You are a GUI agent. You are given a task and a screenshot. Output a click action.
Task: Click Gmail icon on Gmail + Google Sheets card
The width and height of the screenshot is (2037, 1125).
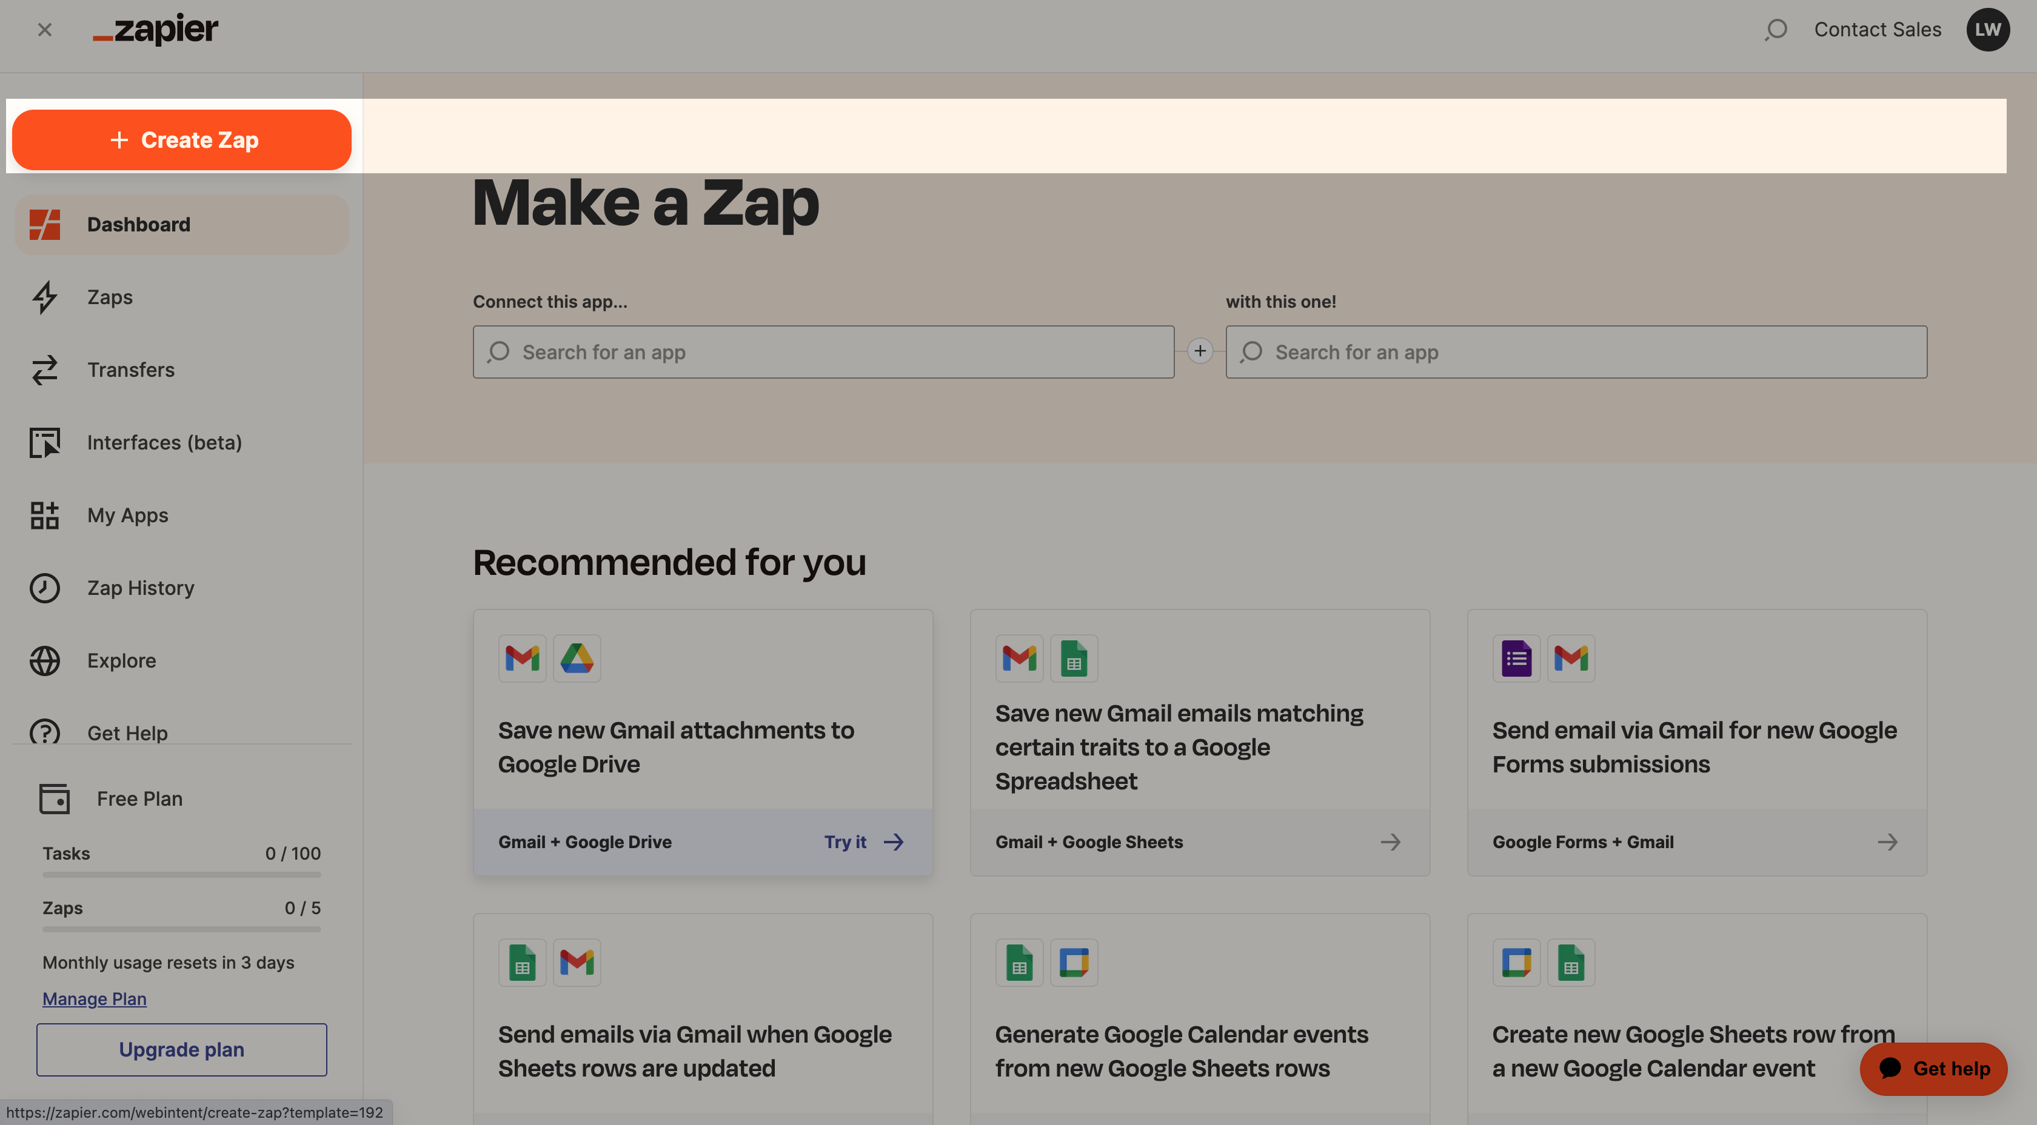[1019, 658]
